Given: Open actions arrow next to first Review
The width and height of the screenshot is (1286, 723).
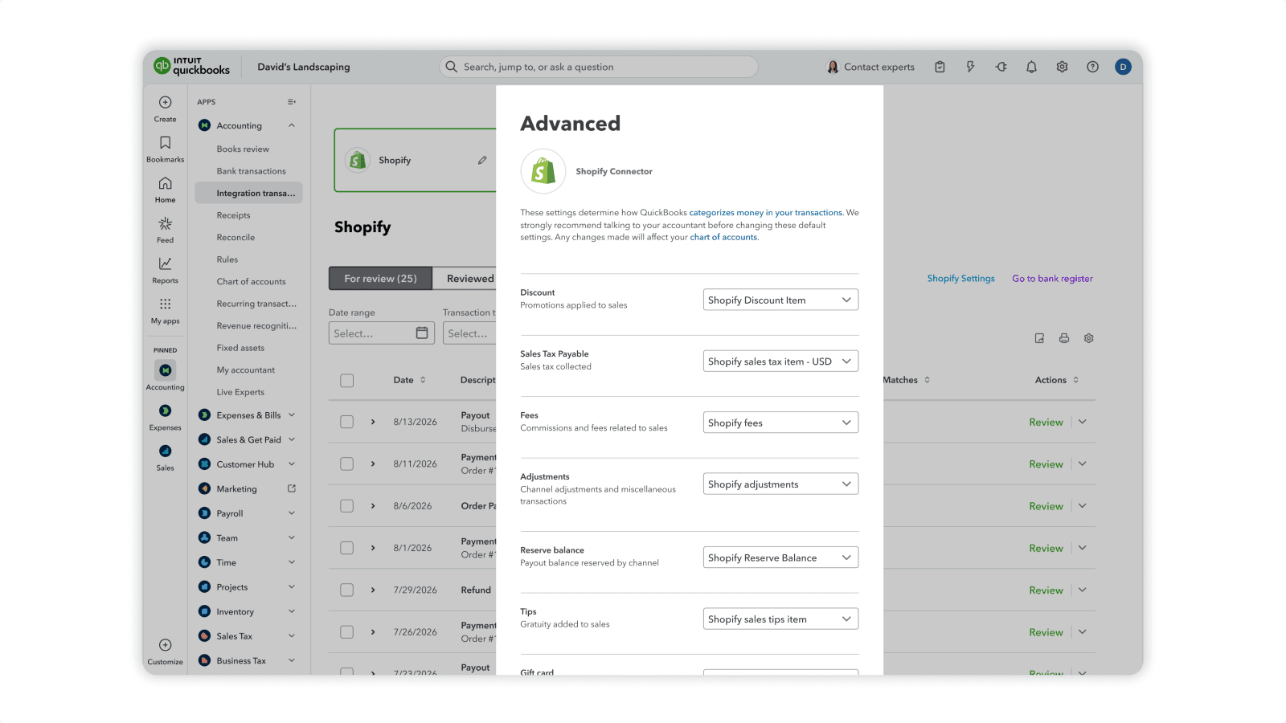Looking at the screenshot, I should point(1083,422).
